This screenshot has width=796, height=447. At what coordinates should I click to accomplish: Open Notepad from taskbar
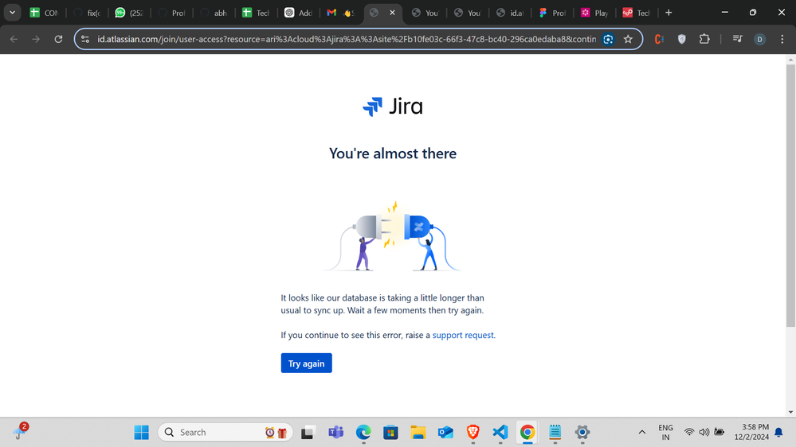tap(555, 433)
